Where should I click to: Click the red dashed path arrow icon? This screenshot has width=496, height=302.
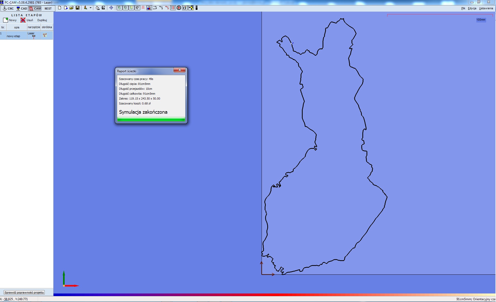pos(167,8)
